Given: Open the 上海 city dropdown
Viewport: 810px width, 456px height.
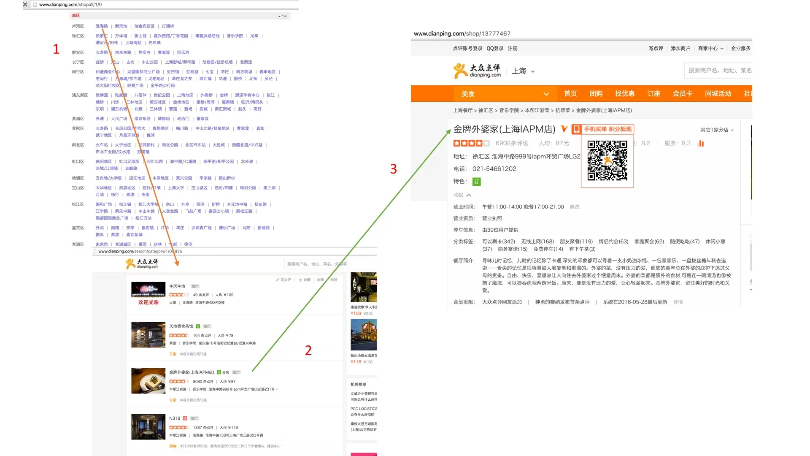Looking at the screenshot, I should (523, 71).
